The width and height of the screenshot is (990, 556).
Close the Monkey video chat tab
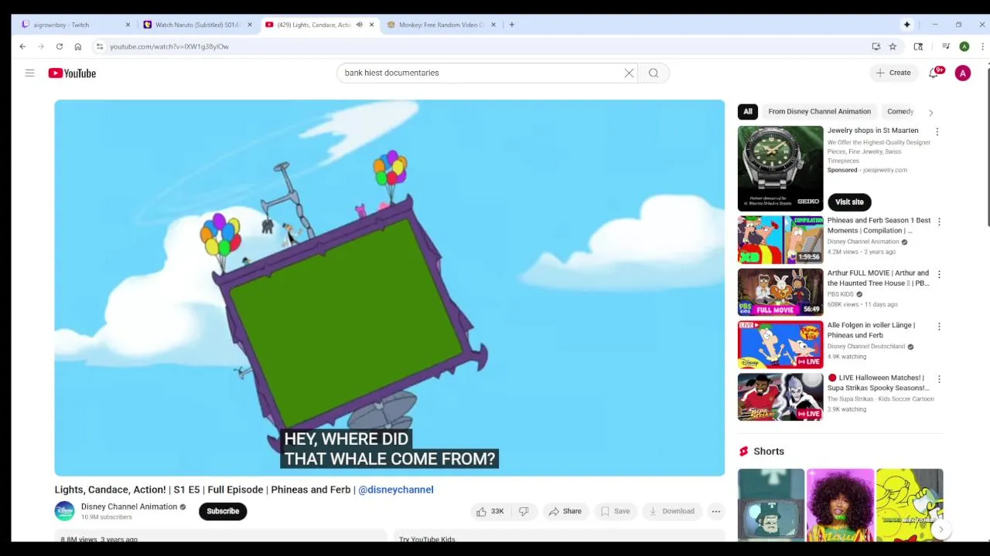point(493,25)
